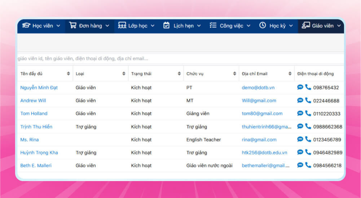Viewport: 361px width, 198px height.
Task: Sort by Chức vụ column arrows
Action: 235,73
